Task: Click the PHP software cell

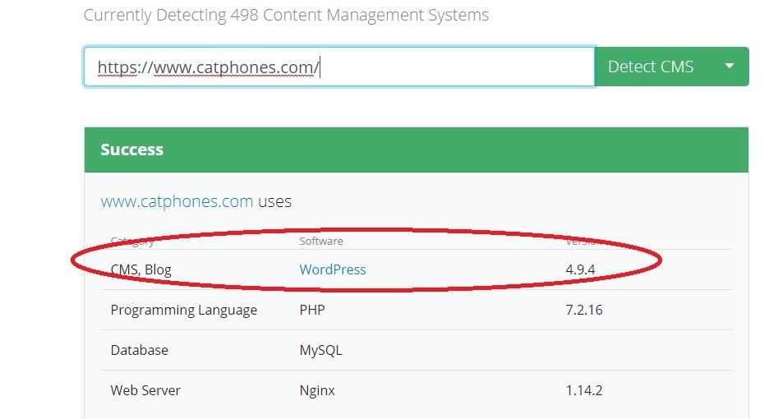Action: click(313, 310)
